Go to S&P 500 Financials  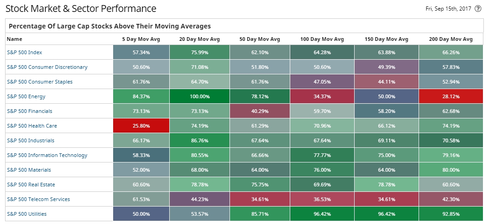pos(29,111)
